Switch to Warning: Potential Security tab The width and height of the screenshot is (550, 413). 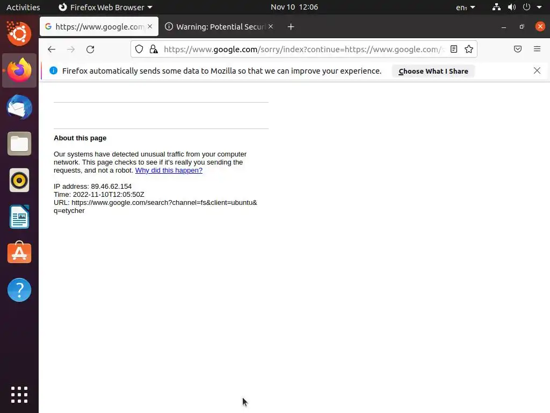coord(220,26)
